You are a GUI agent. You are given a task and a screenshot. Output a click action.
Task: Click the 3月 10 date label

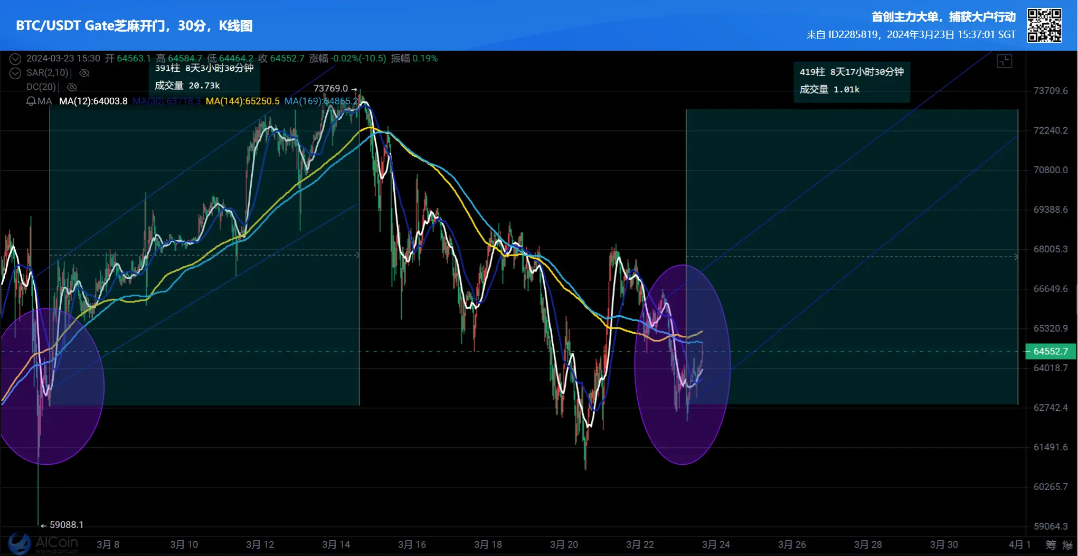tap(184, 545)
